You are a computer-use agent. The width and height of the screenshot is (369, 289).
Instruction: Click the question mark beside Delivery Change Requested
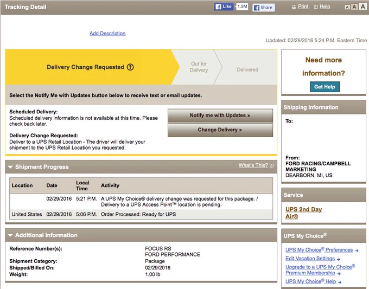point(130,67)
